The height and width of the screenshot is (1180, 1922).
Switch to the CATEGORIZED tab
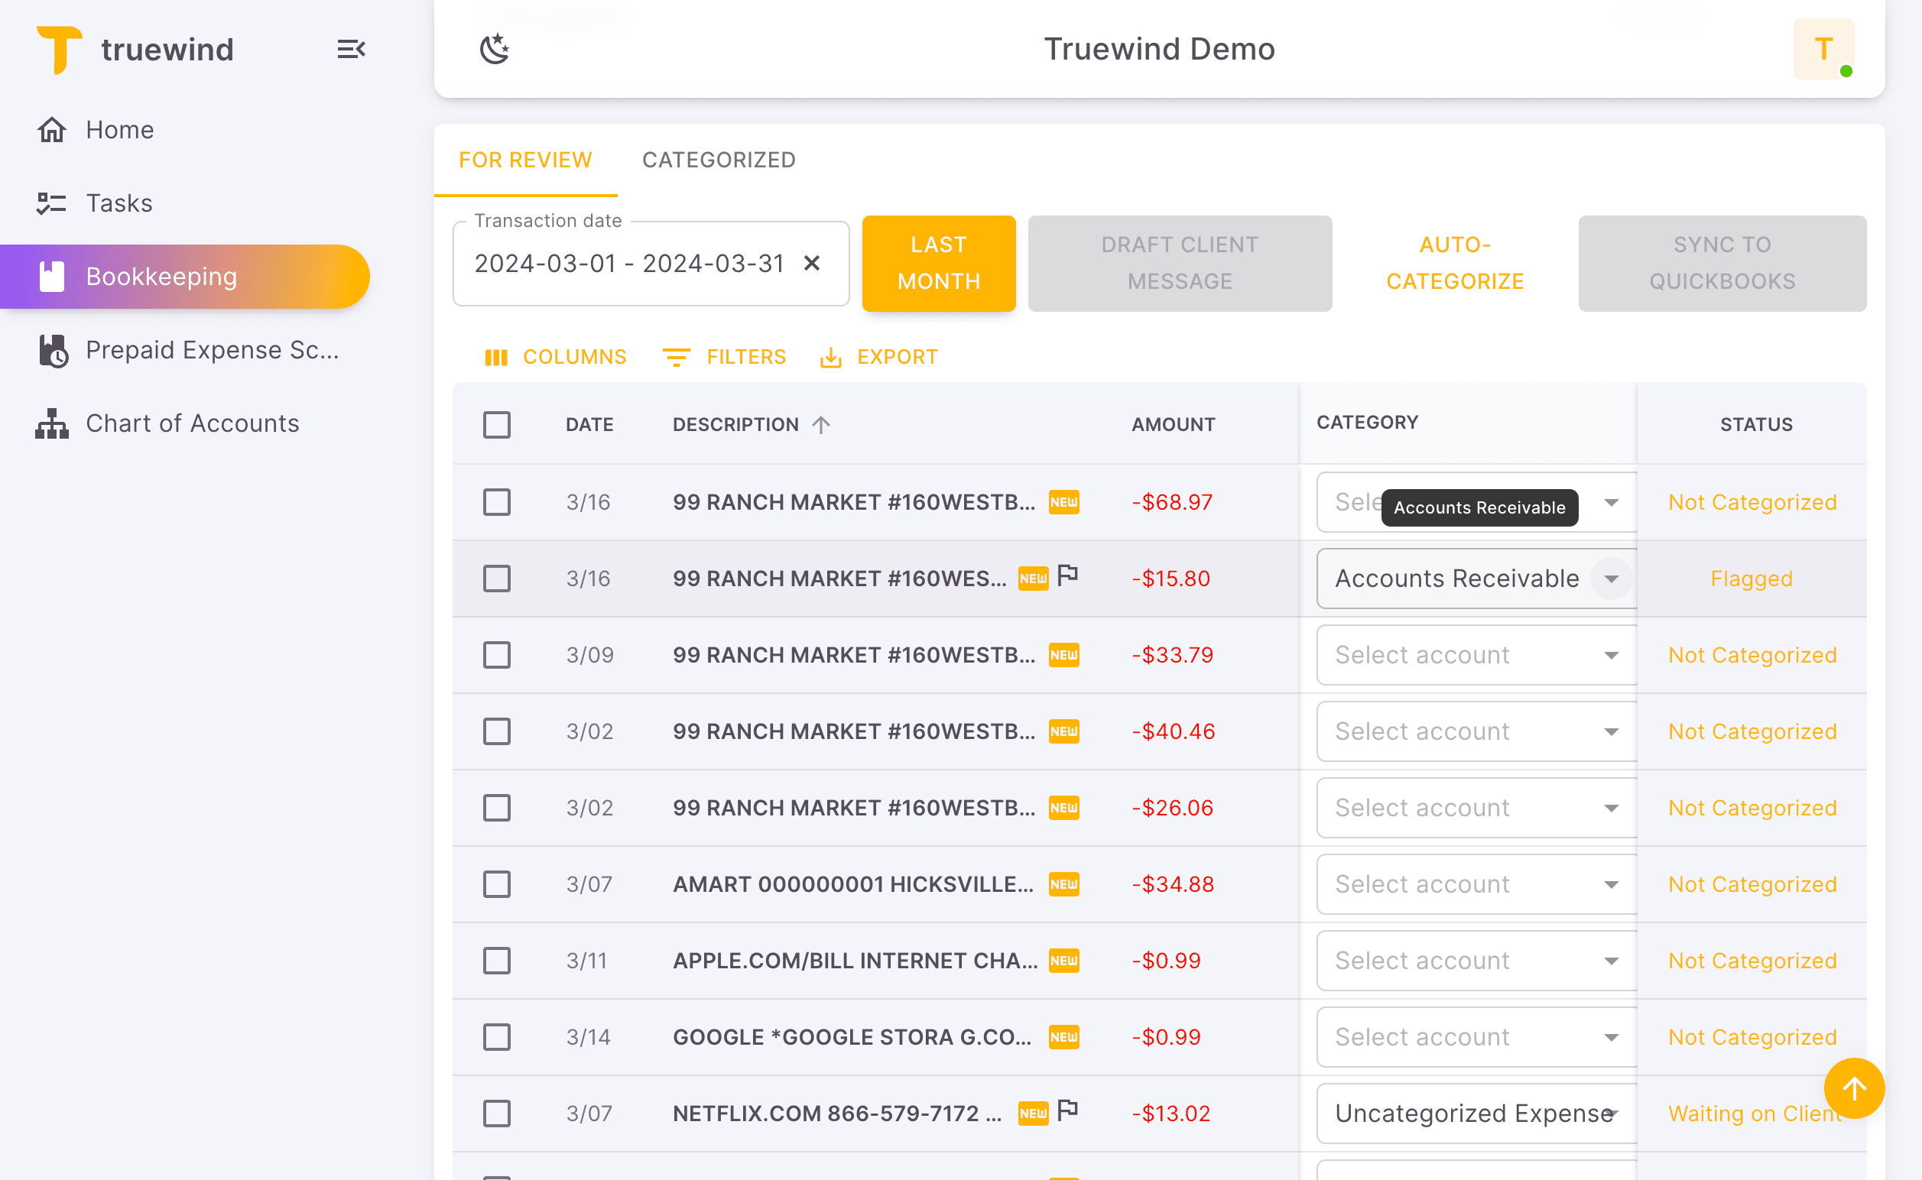(x=718, y=160)
